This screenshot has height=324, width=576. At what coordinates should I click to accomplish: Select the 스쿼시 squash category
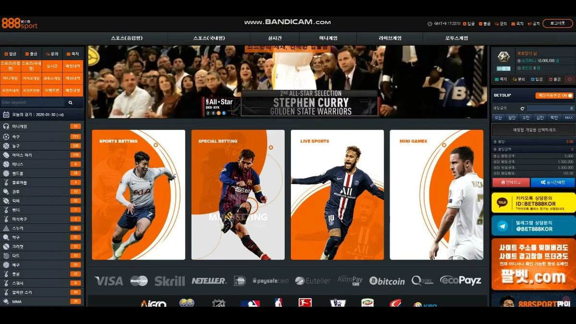click(x=42, y=283)
